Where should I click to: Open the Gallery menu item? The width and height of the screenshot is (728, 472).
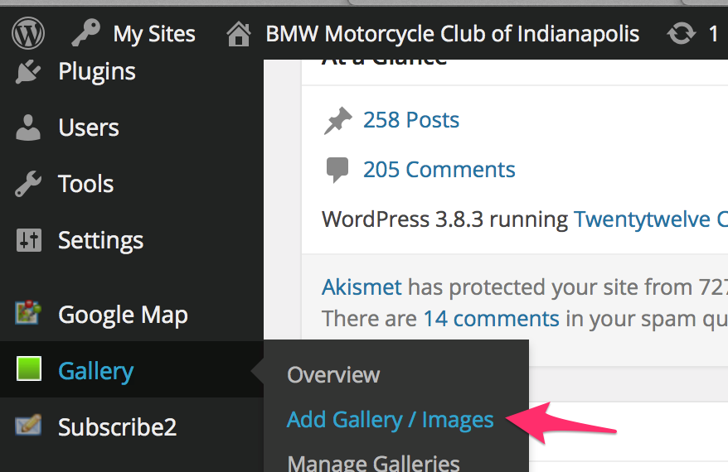click(x=95, y=371)
